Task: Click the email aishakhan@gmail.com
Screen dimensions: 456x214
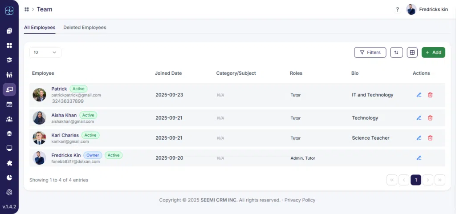Action: point(73,121)
